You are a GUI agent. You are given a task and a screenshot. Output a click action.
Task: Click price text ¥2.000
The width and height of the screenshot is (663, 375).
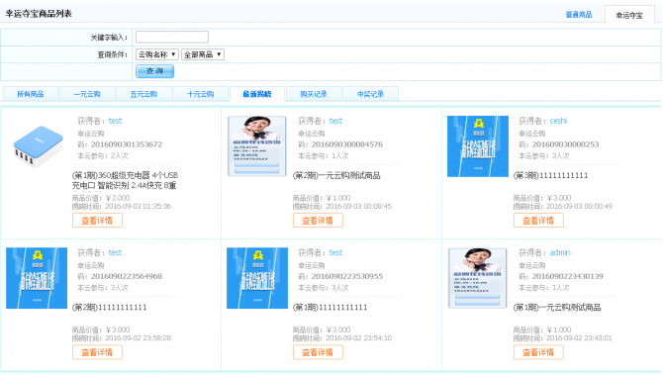[118, 198]
